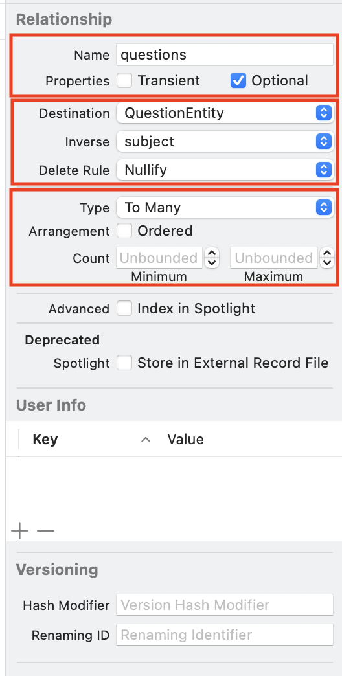Add a User Info entry with plus button
The image size is (342, 676).
tap(19, 530)
